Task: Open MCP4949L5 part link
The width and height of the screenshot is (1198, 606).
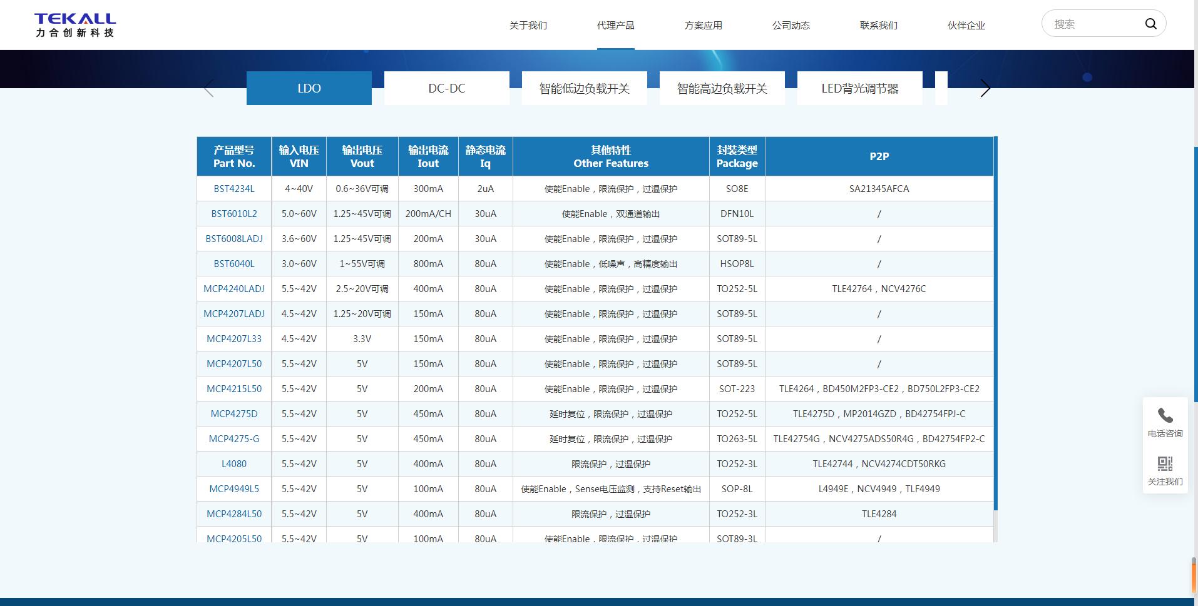Action: pyautogui.click(x=234, y=488)
